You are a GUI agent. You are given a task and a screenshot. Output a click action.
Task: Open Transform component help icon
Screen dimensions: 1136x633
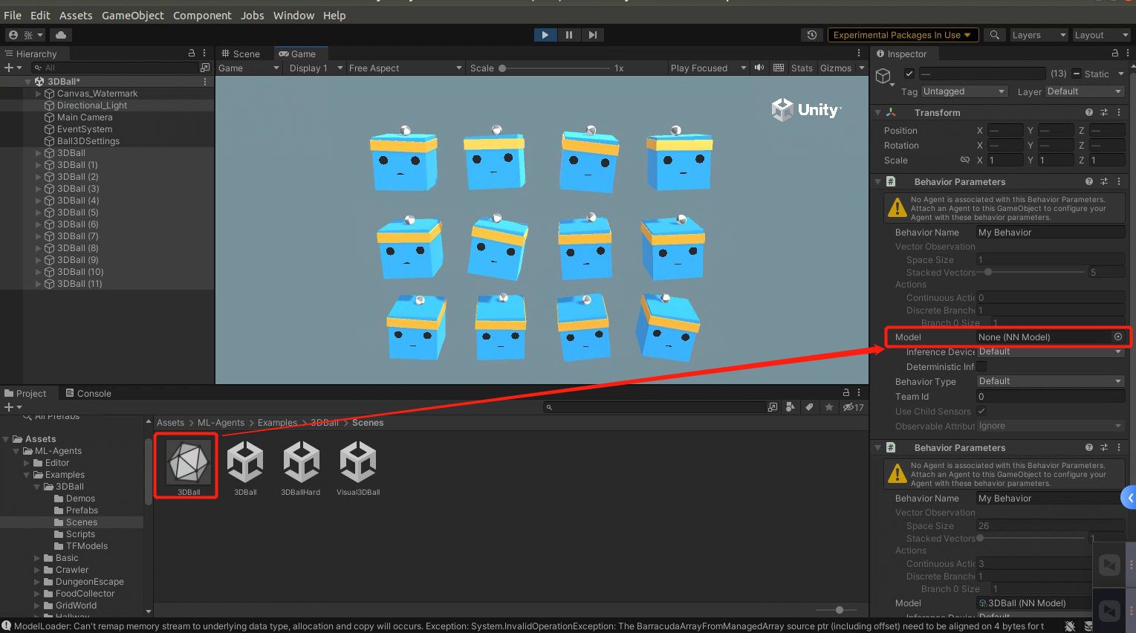point(1089,112)
